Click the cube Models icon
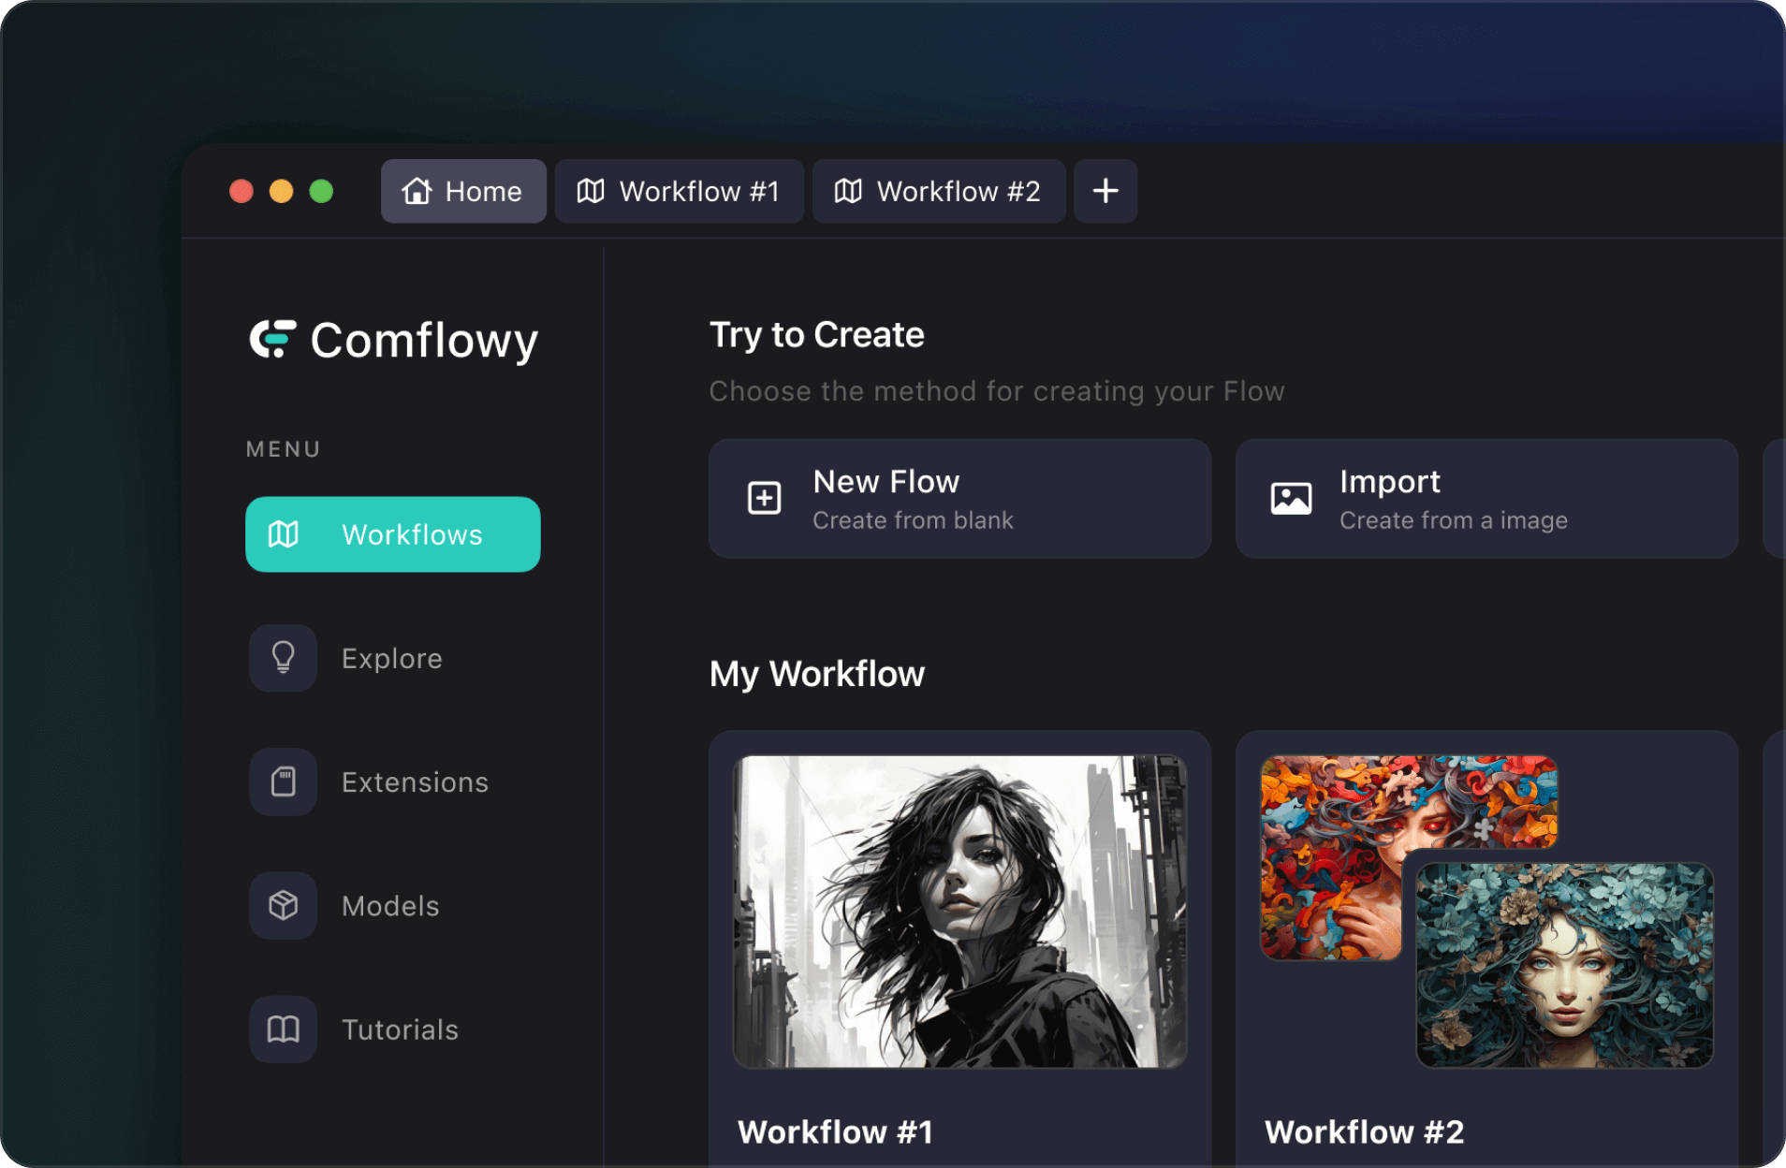 [x=283, y=905]
